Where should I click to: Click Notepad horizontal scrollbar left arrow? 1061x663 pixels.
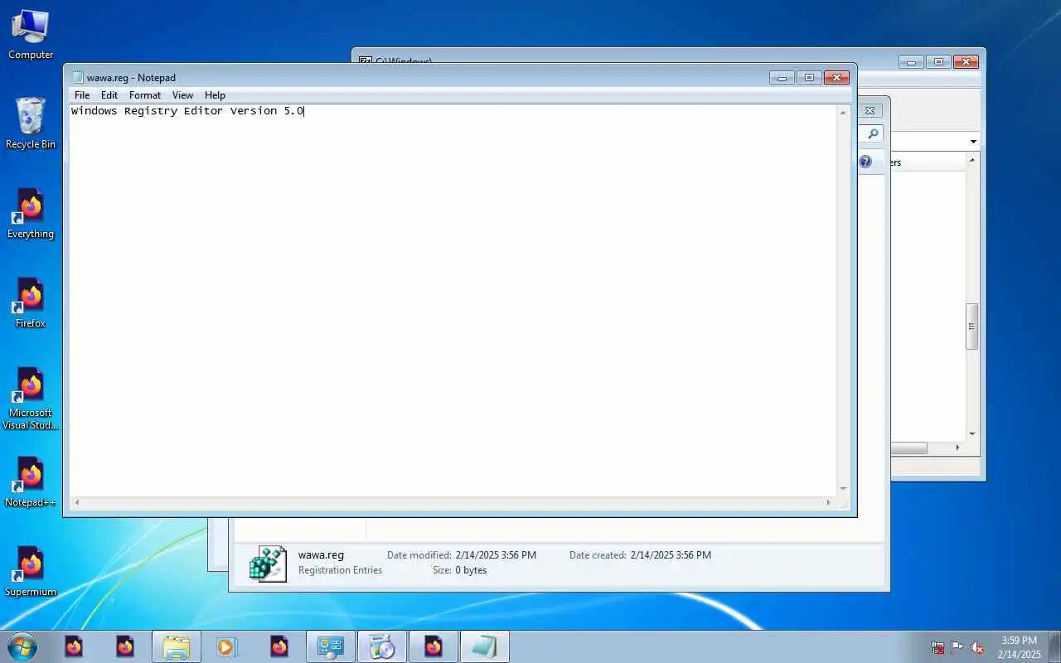pyautogui.click(x=77, y=502)
